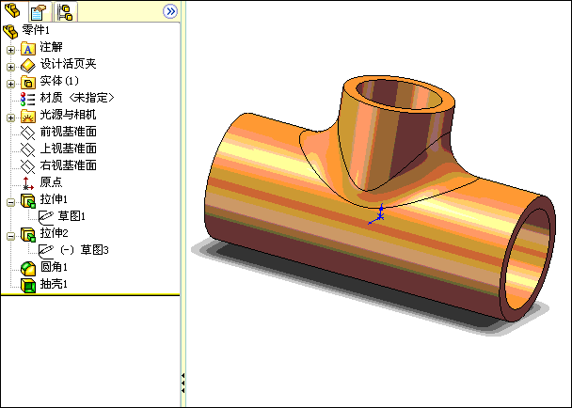Viewport: 572px width, 408px height.
Task: Collapse the 拉伸2 extrude feature
Action: point(10,236)
